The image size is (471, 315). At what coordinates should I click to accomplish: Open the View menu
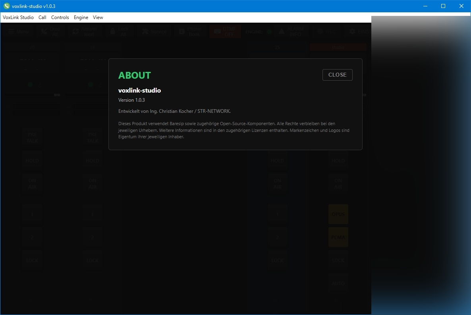(x=98, y=17)
